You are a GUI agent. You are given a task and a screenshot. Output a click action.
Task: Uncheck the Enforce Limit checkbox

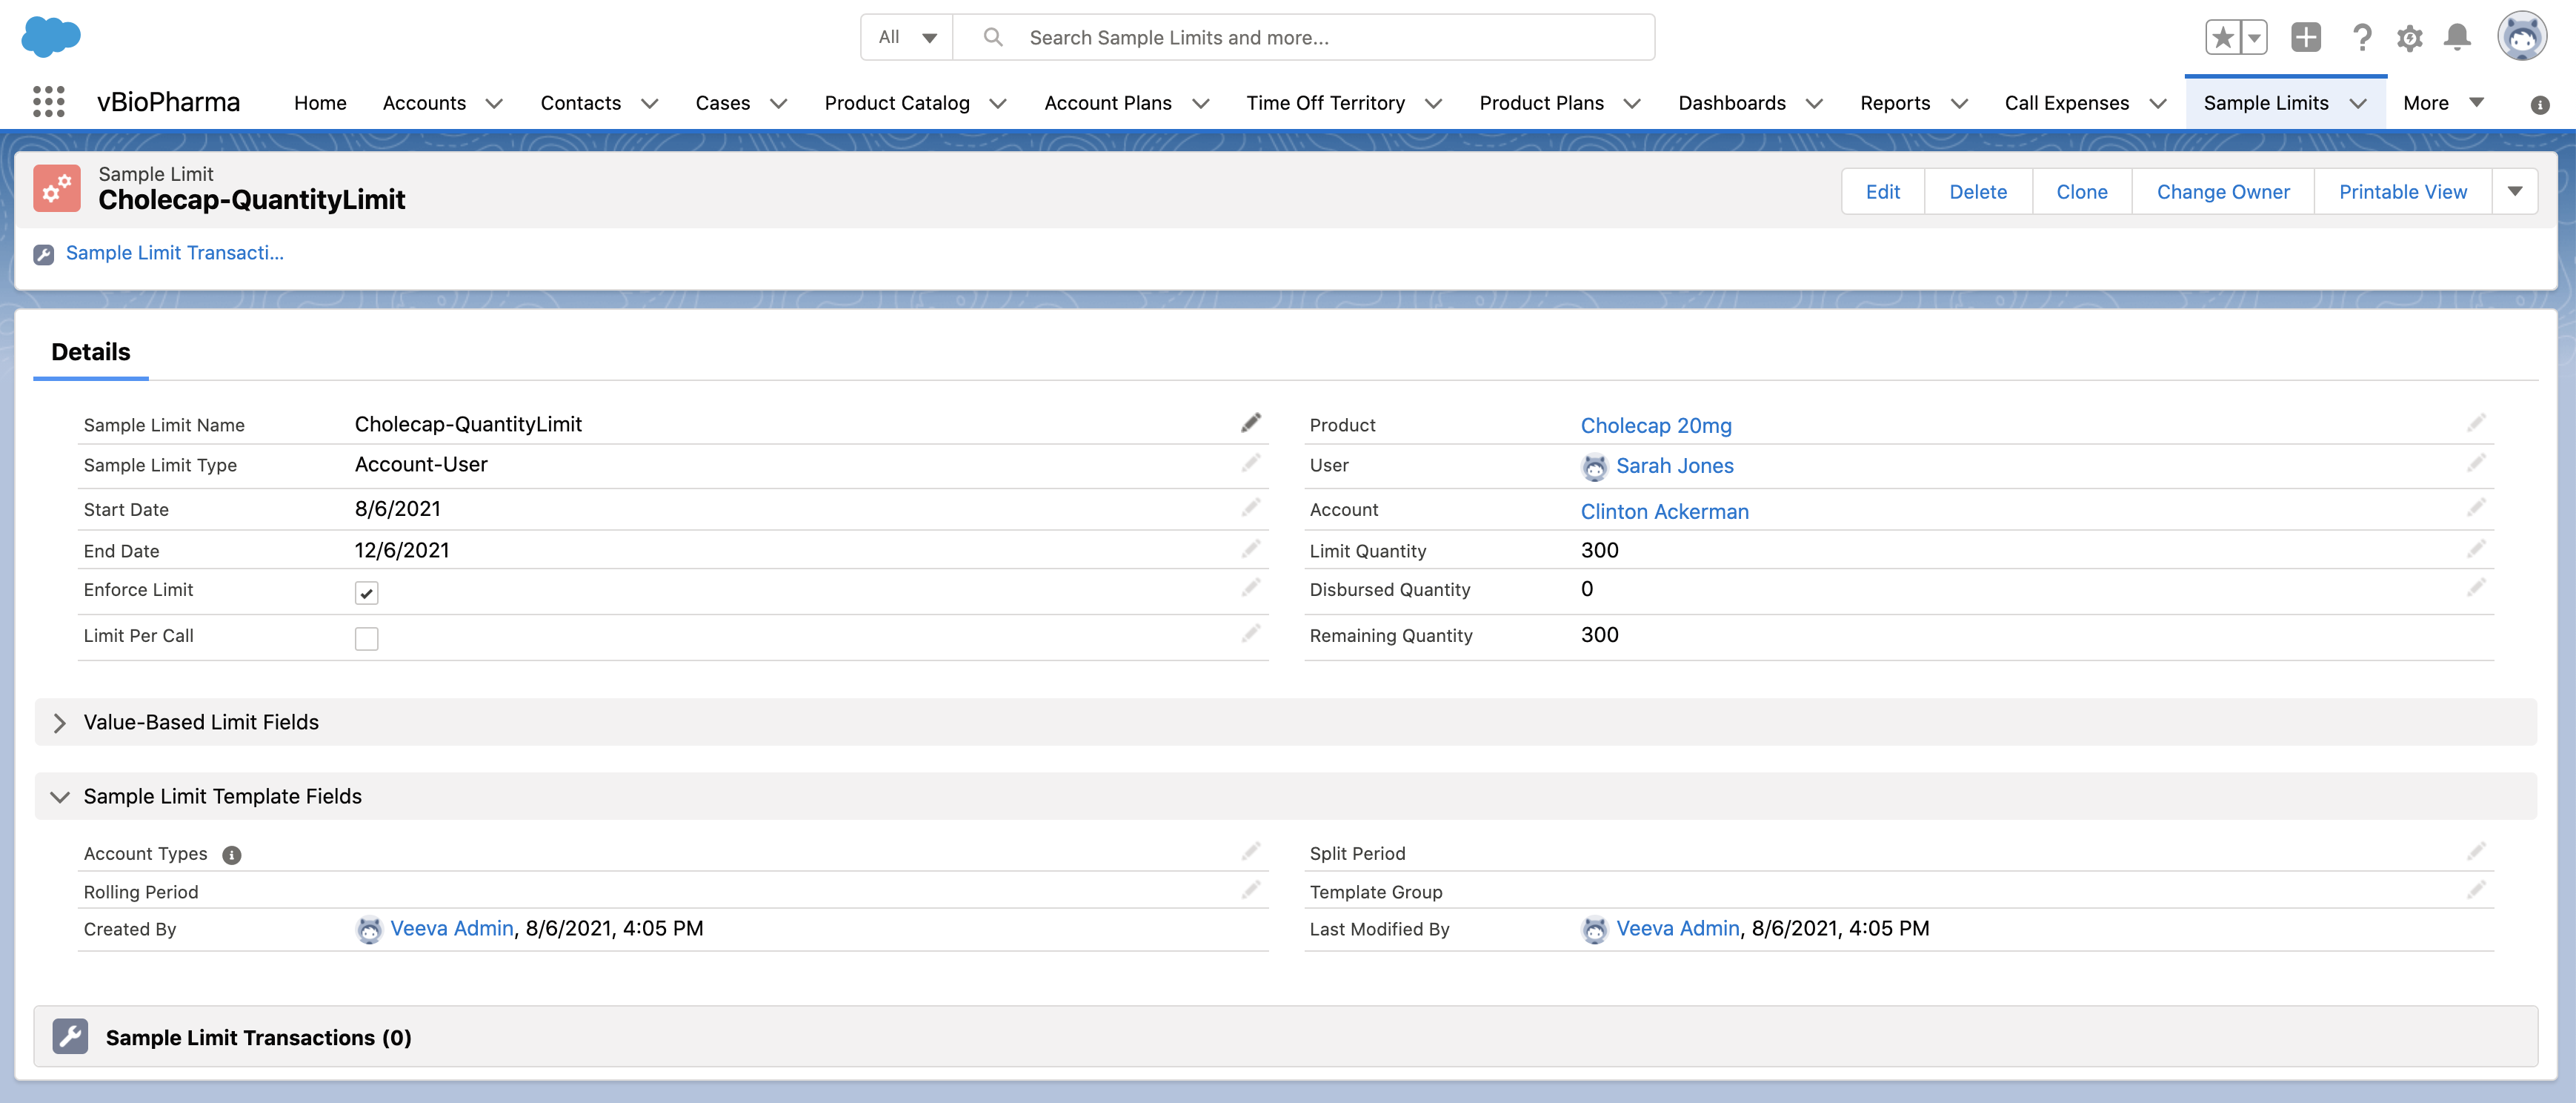366,592
